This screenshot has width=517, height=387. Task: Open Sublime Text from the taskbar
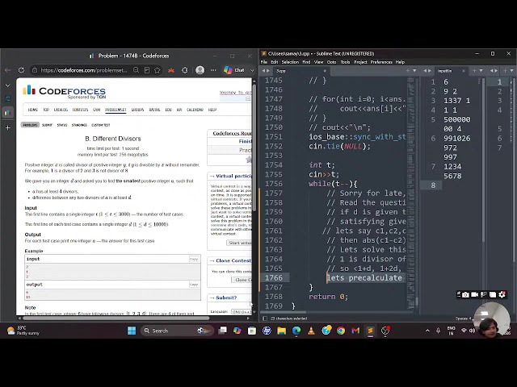[370, 331]
